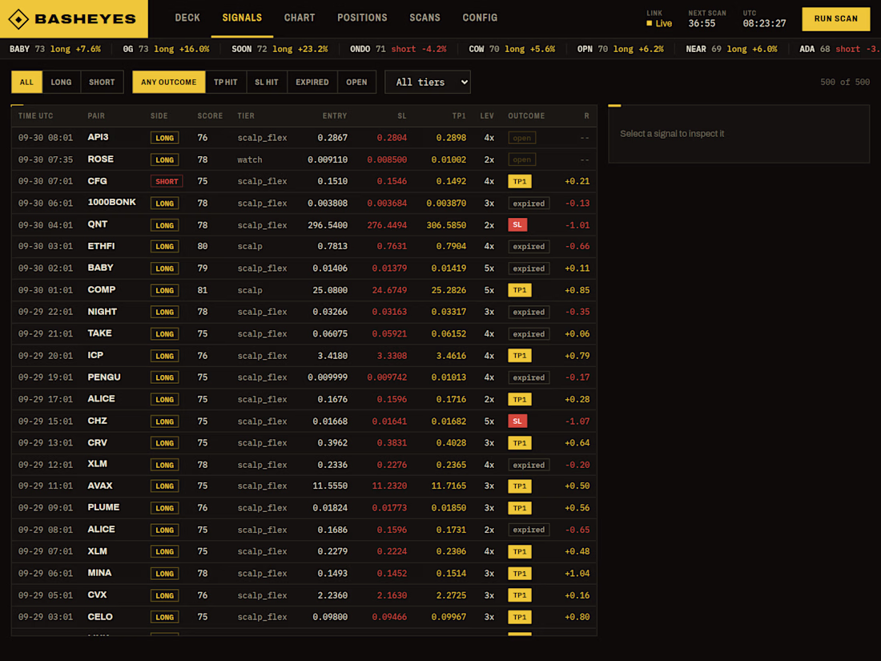881x661 pixels.
Task: Click the yellow Live link indicator
Action: pos(659,23)
